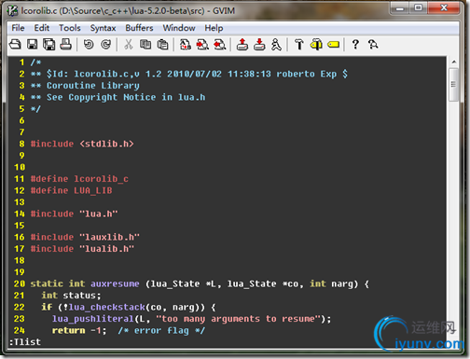Image resolution: width=470 pixels, height=359 pixels.
Task: Click the GVIM application icon in the title bar
Action: click(12, 11)
